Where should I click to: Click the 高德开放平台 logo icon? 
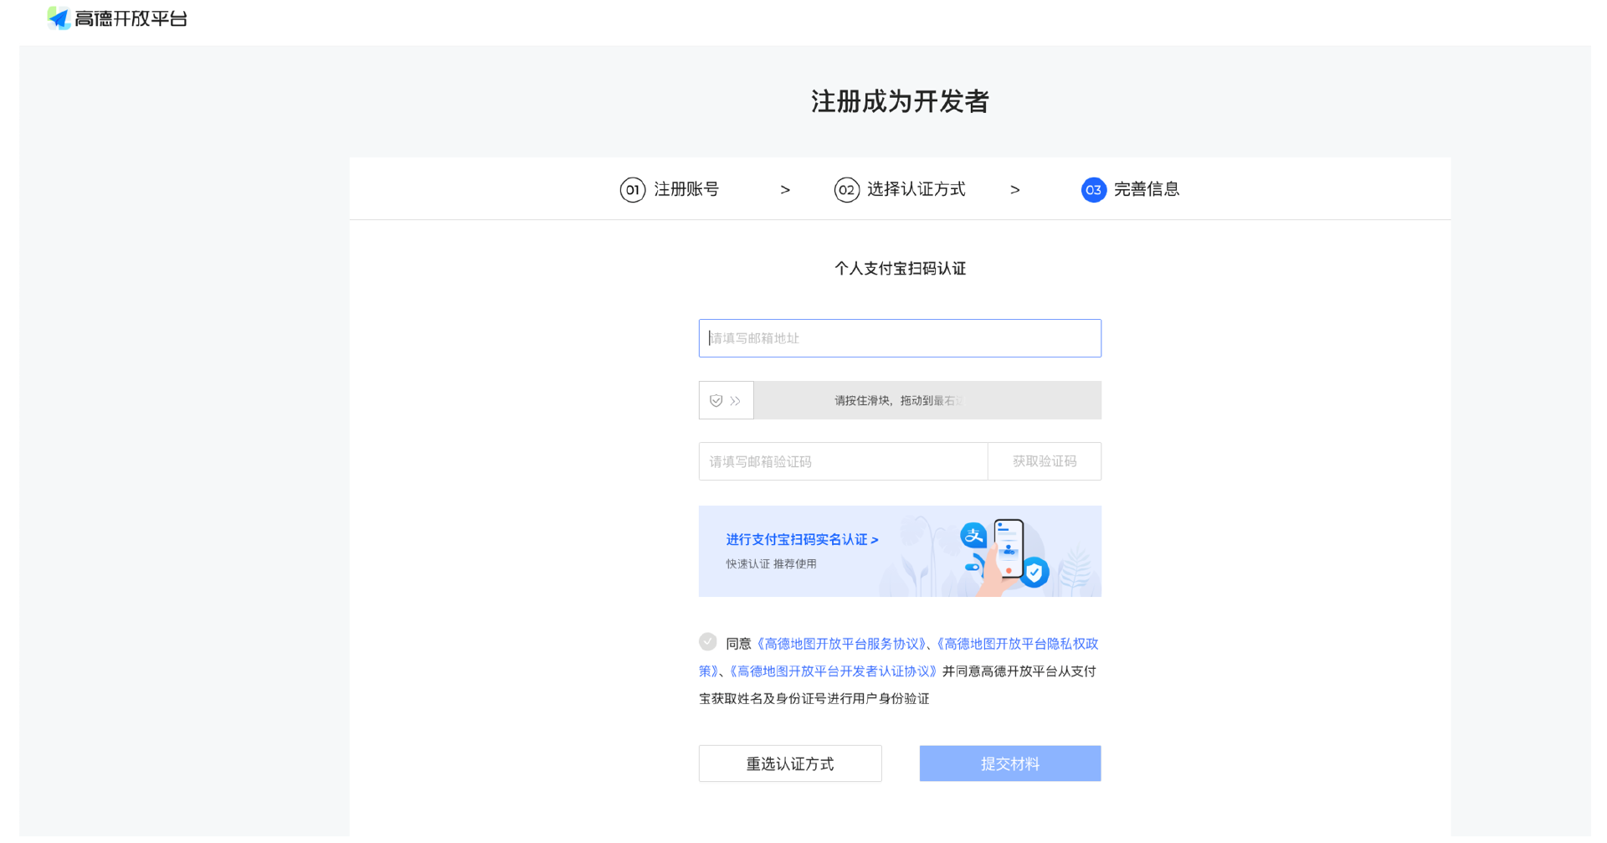(59, 18)
